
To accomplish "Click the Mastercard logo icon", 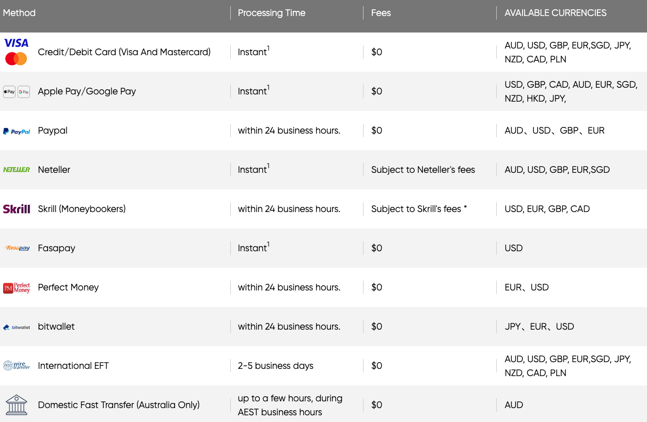I will tap(16, 59).
